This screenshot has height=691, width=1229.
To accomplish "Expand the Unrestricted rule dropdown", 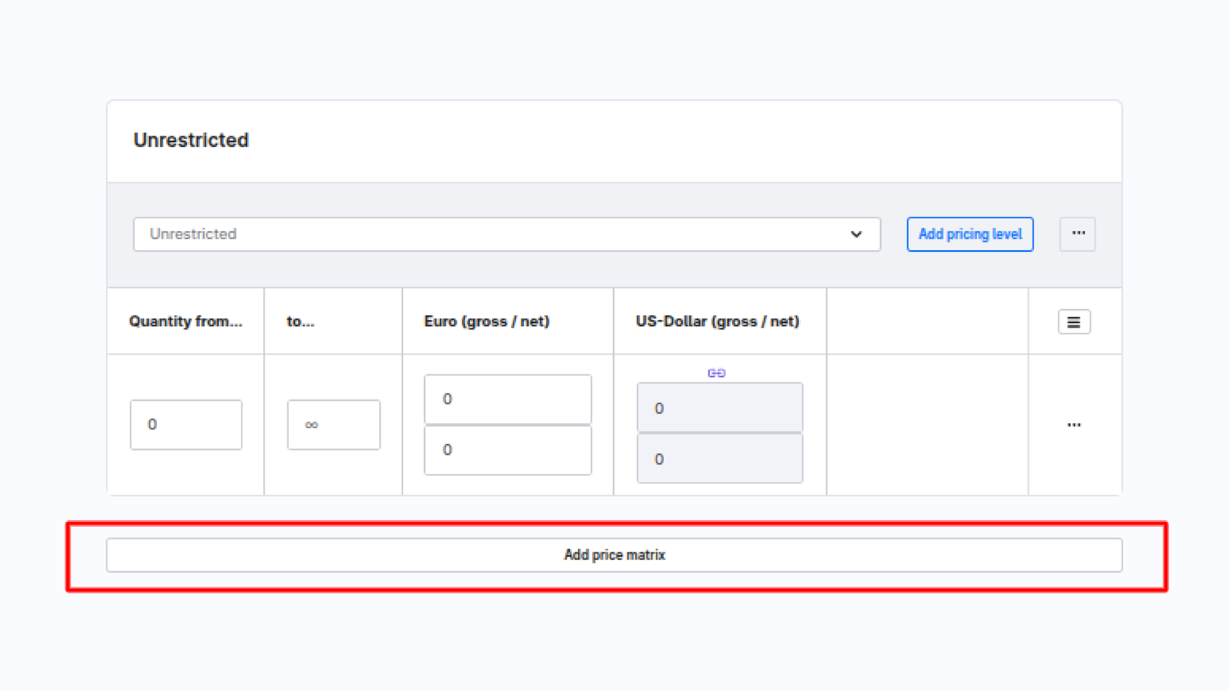I will 507,234.
